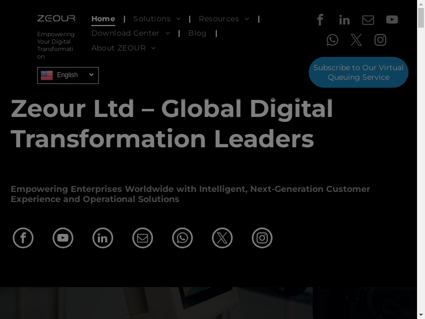Click the Instagram icon in header

tap(380, 40)
